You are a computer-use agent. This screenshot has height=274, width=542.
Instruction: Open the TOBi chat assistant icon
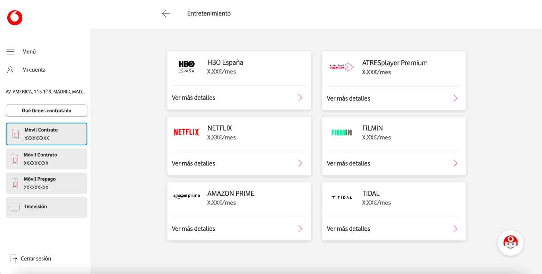(510, 243)
